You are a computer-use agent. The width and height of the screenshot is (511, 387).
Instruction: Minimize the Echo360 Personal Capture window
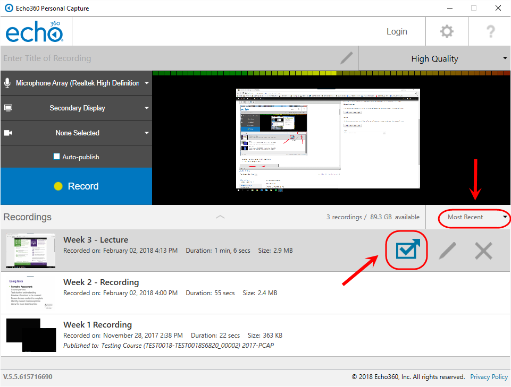tap(450, 8)
